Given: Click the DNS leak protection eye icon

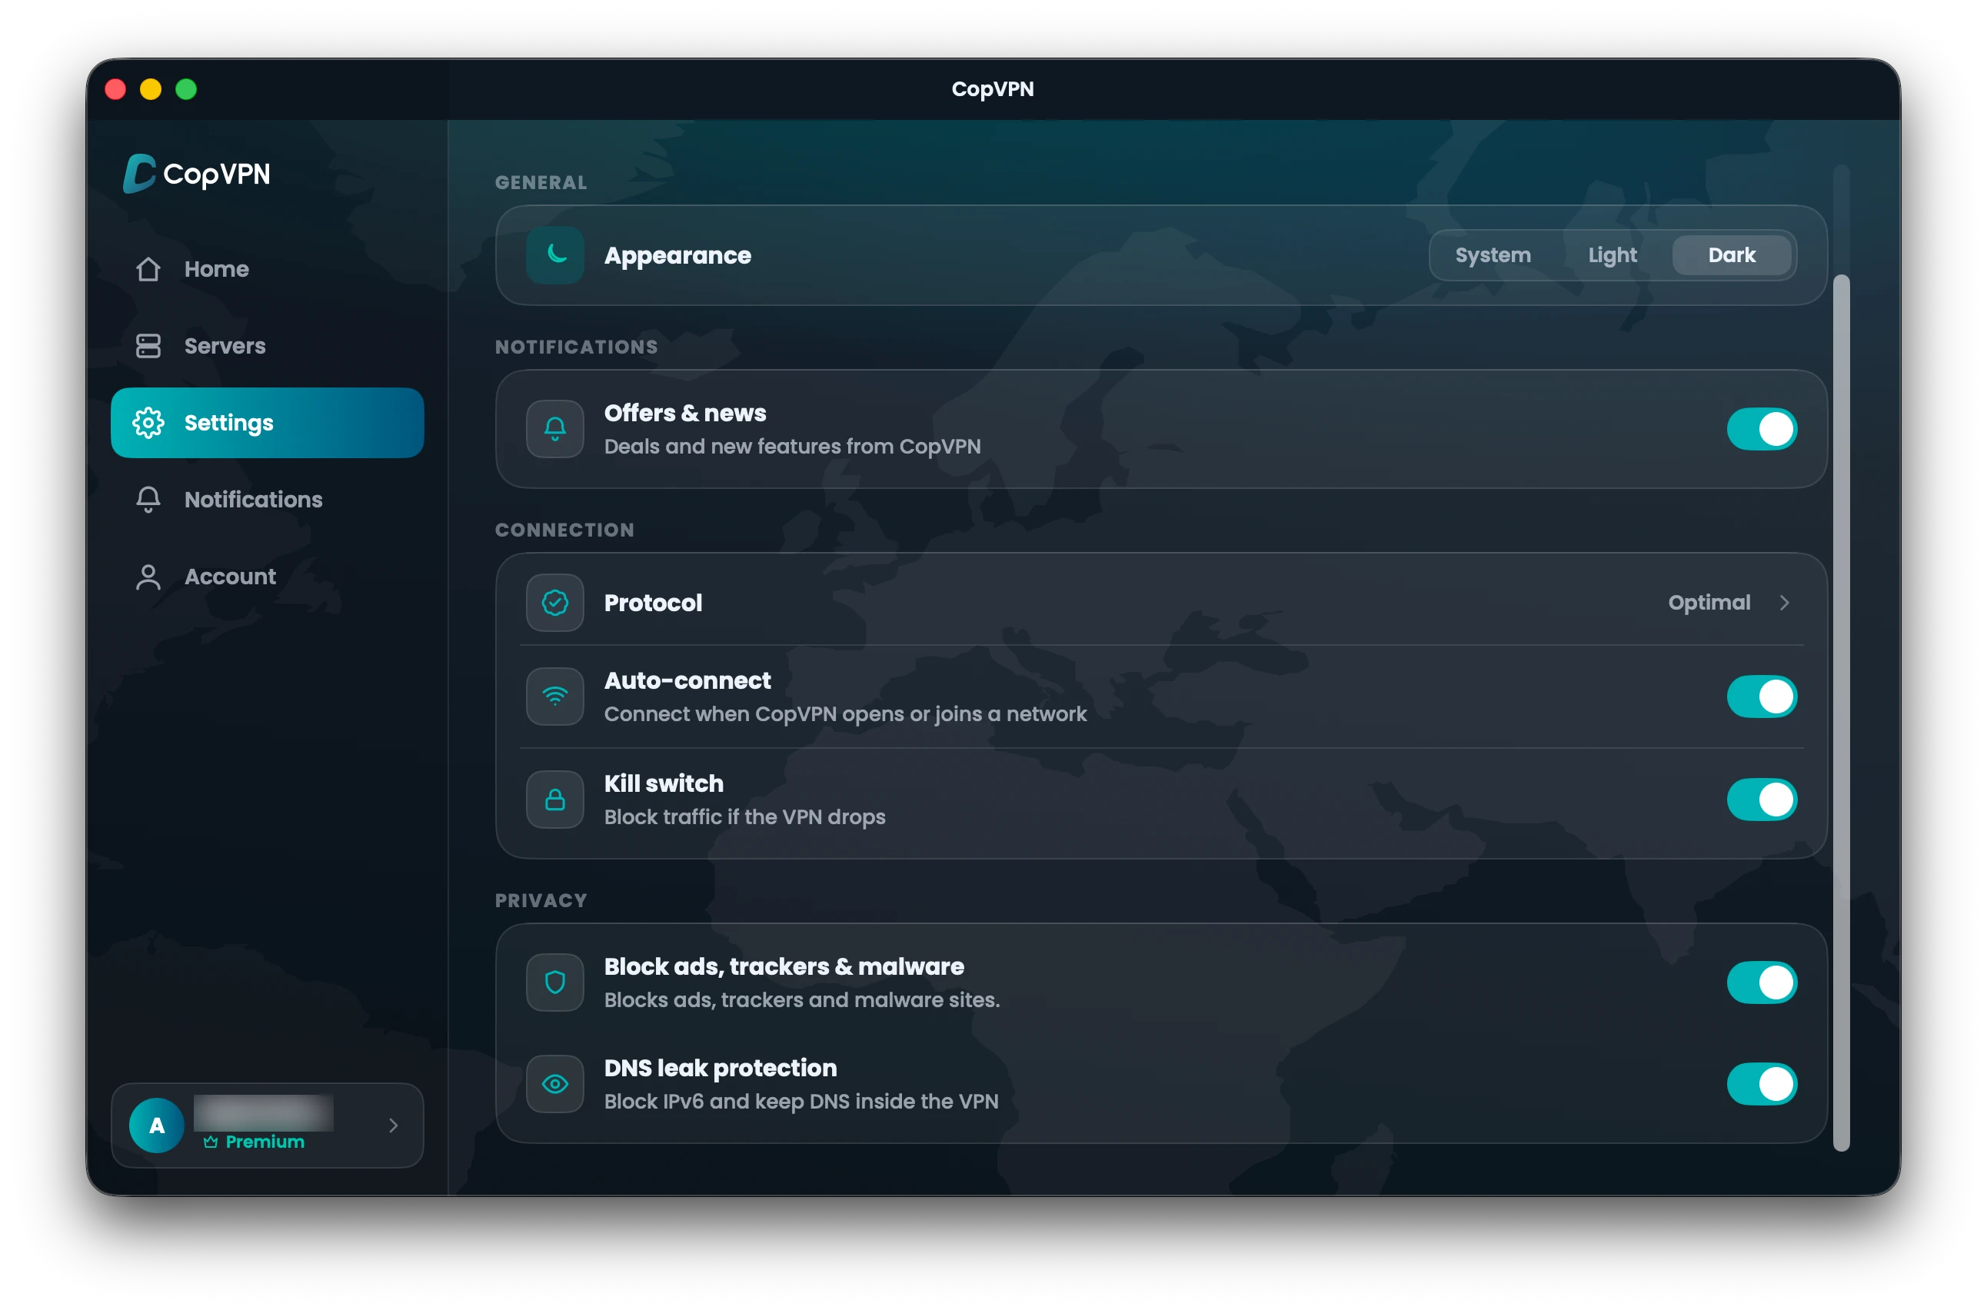Looking at the screenshot, I should coord(555,1085).
